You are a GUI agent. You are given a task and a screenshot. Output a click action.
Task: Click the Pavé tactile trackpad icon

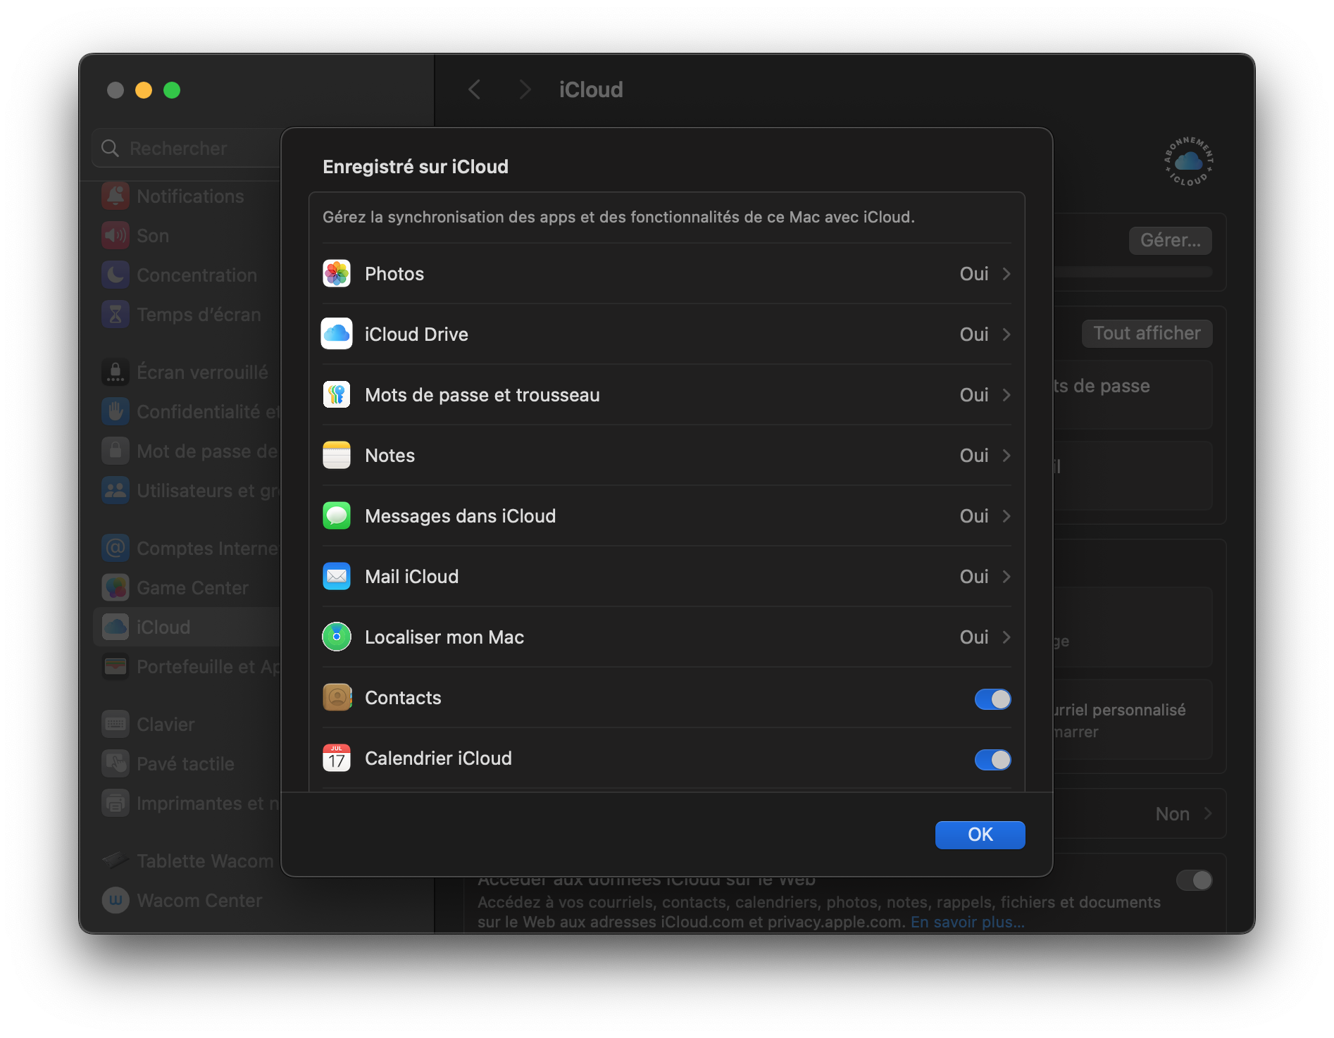coord(116,764)
